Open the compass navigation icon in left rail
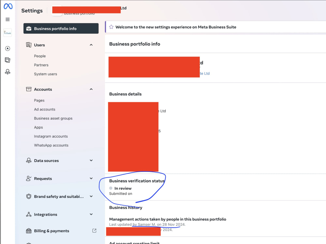The height and width of the screenshot is (244, 326). (x=7, y=48)
